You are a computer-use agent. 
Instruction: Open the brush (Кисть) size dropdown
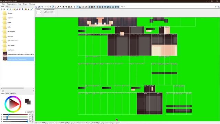point(39,12)
